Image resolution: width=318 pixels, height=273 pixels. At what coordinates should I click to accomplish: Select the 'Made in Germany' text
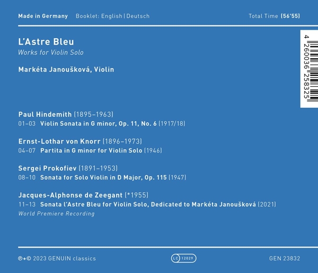(43, 16)
